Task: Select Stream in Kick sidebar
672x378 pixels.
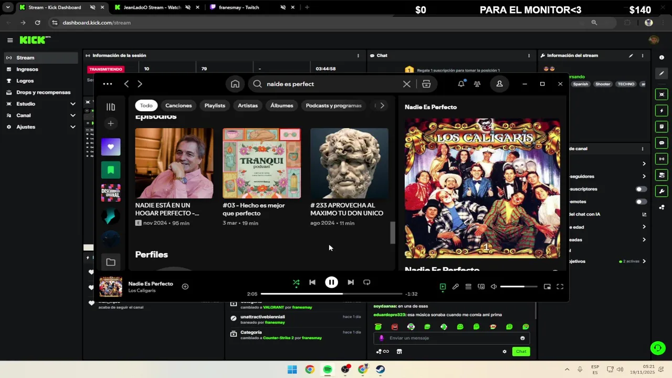Action: pos(41,58)
